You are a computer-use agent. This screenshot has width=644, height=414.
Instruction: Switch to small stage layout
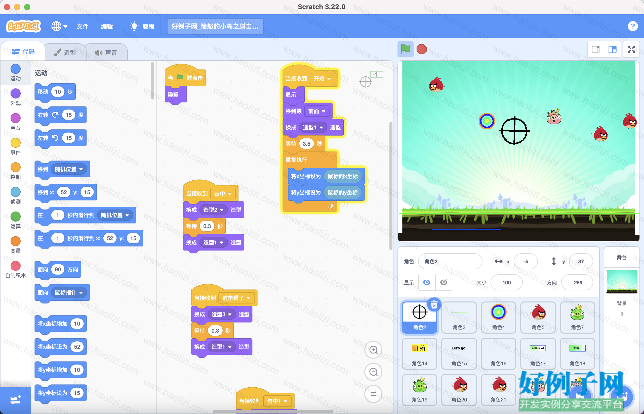(x=595, y=49)
